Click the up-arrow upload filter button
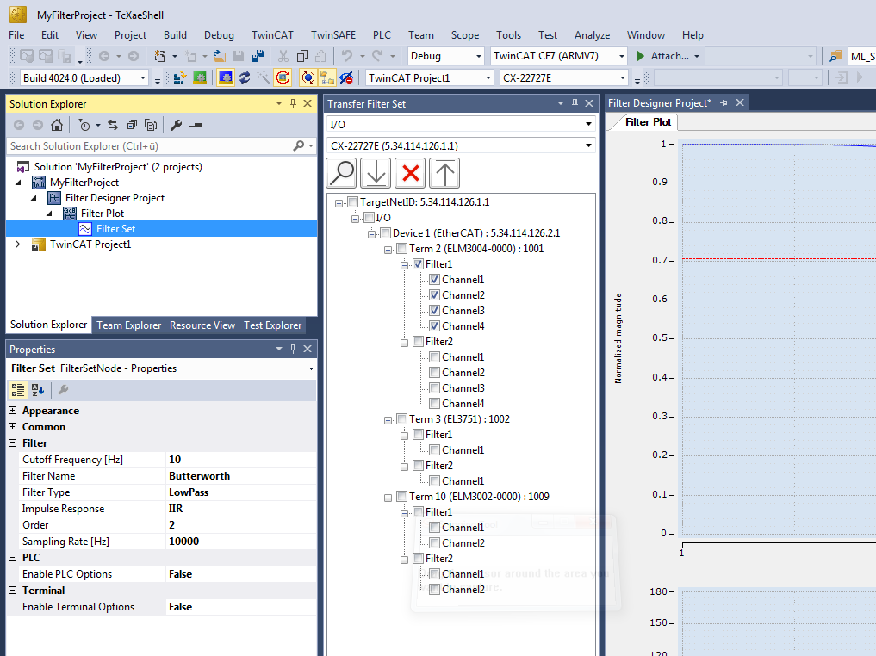This screenshot has height=656, width=876. [x=444, y=173]
